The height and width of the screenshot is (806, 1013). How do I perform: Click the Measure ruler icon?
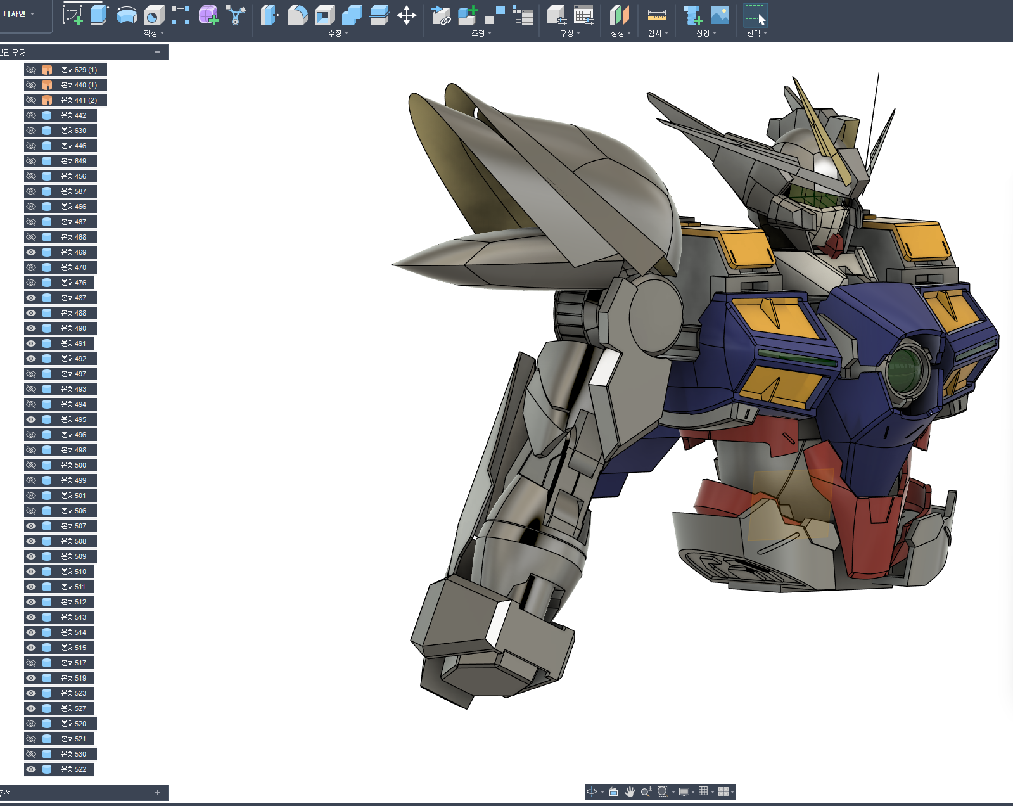pos(657,15)
